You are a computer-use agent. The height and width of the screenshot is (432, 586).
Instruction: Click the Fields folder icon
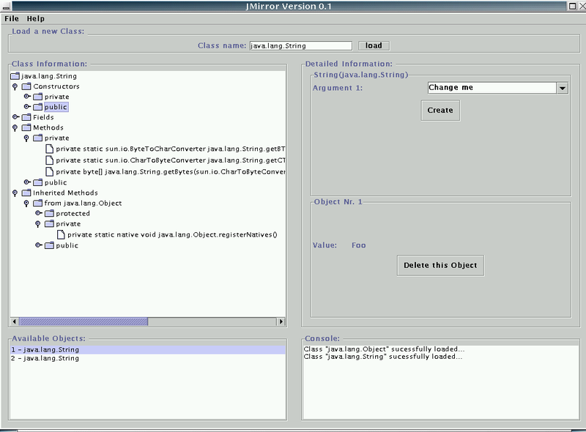[26, 117]
